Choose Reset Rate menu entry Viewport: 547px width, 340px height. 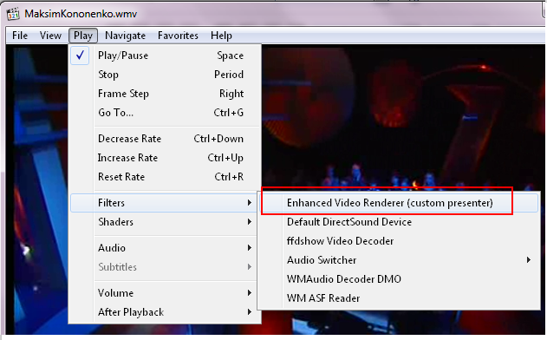(x=166, y=177)
